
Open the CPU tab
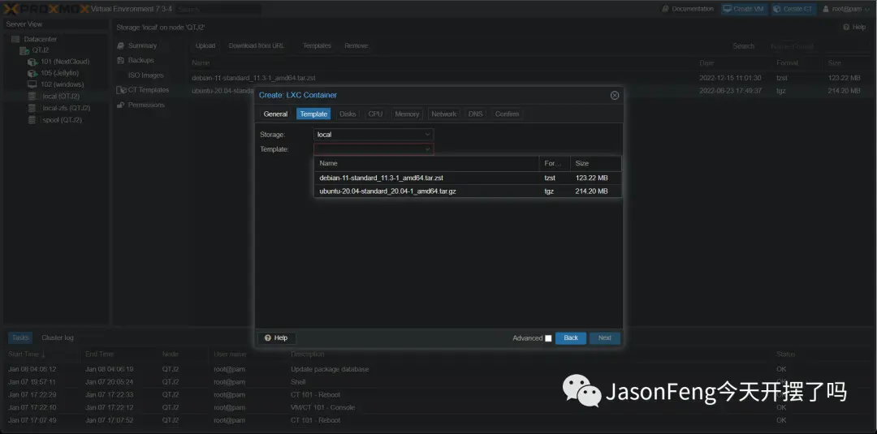[375, 114]
